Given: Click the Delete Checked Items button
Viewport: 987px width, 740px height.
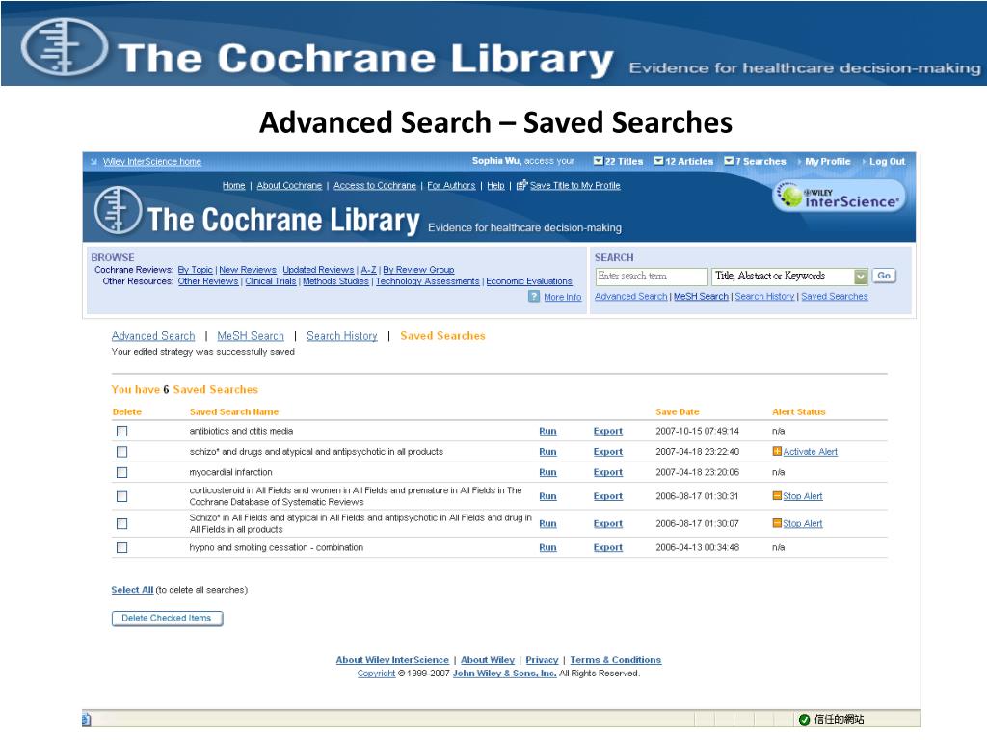Looking at the screenshot, I should (167, 618).
